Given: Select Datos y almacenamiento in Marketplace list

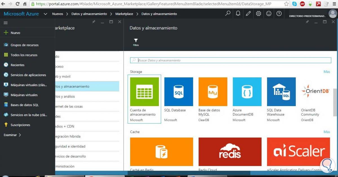Looking at the screenshot, I should (x=87, y=86).
